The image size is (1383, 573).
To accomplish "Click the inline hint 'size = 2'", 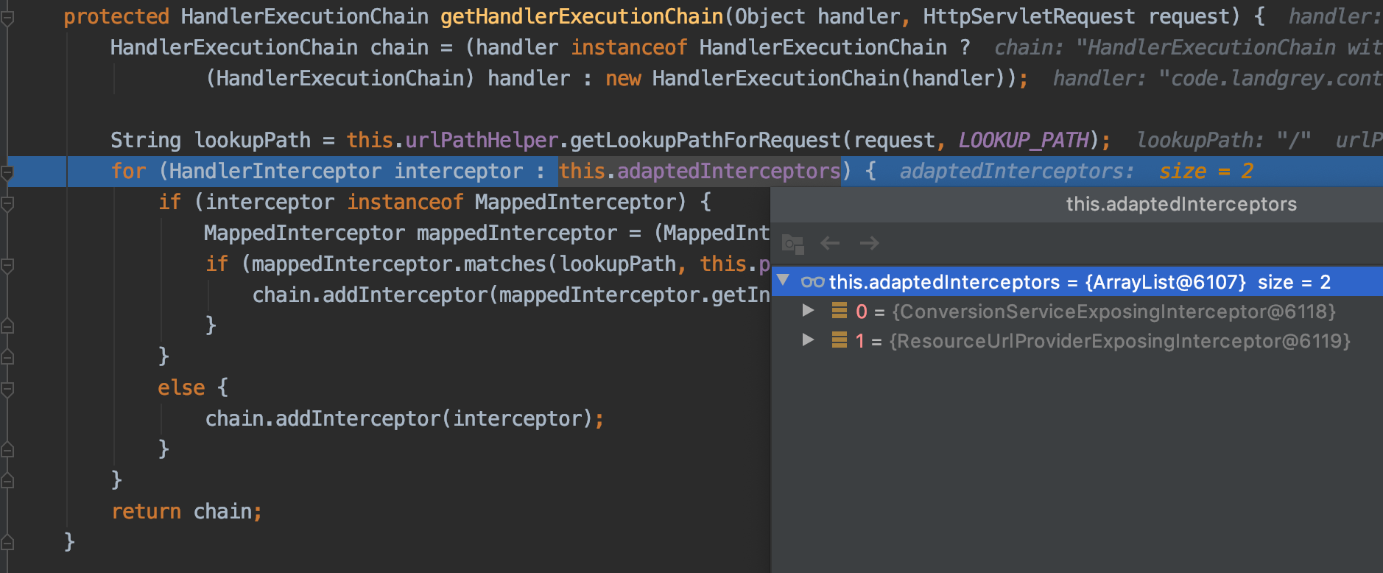I will click(x=1206, y=171).
